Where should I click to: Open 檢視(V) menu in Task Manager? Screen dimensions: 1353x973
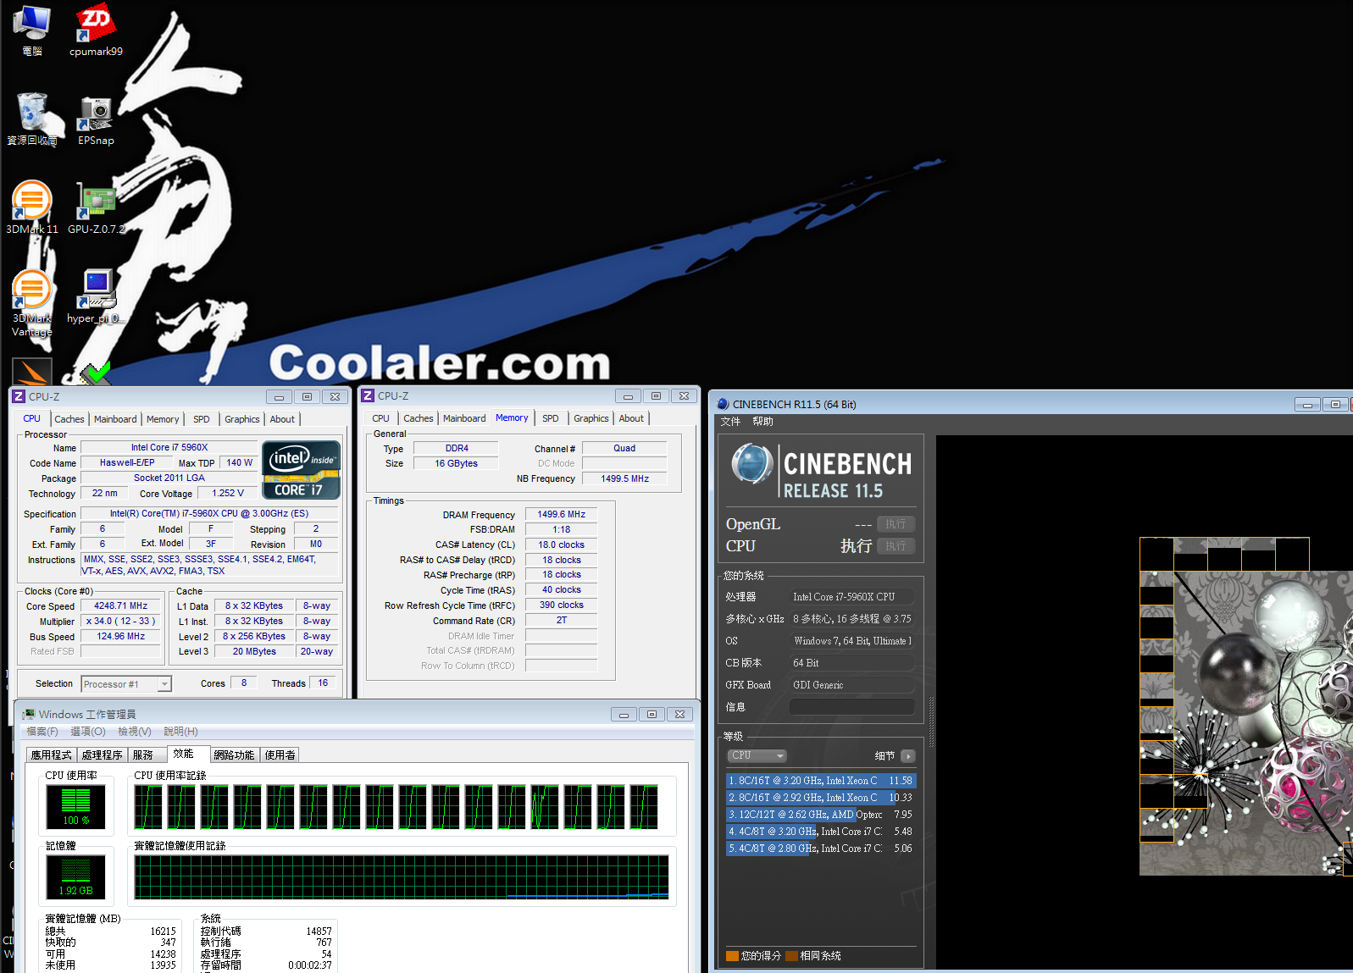pos(135,732)
